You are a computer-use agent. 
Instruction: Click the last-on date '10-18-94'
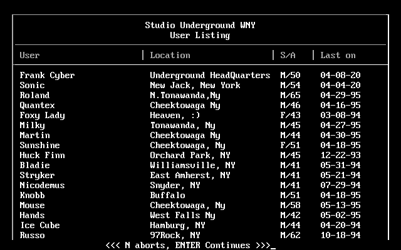340,235
